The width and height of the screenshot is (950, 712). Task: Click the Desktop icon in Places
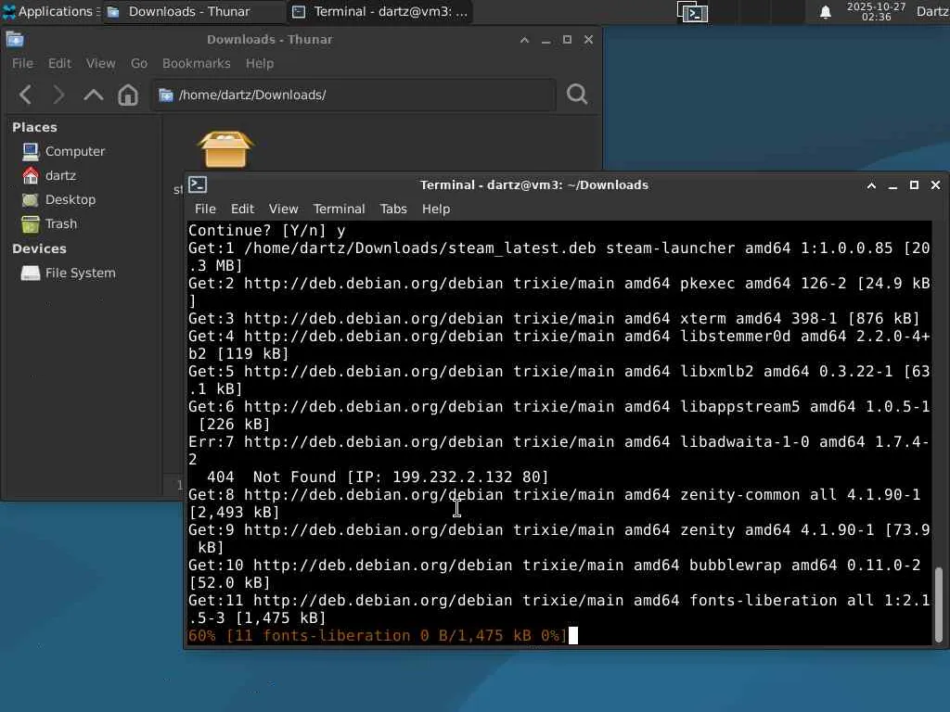(31, 200)
